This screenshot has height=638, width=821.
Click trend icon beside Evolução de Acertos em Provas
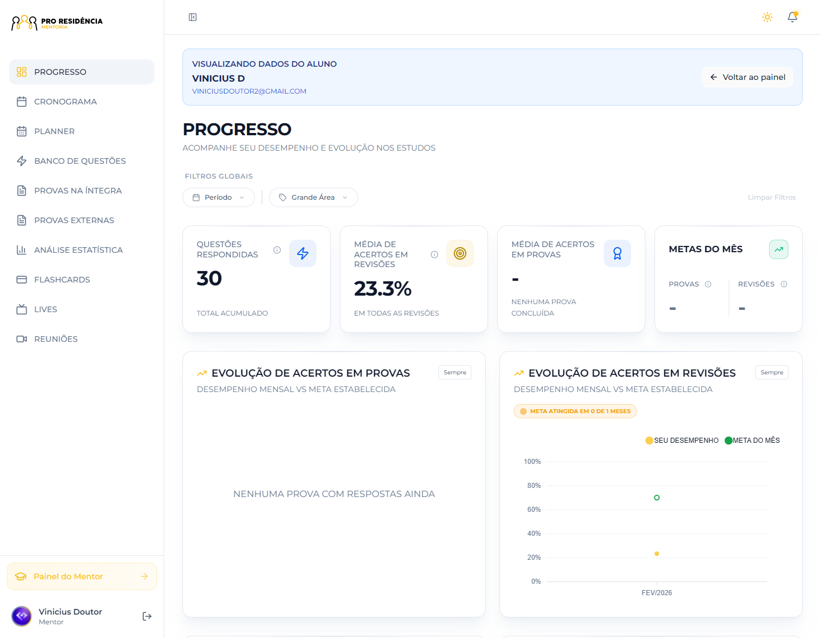tap(202, 373)
